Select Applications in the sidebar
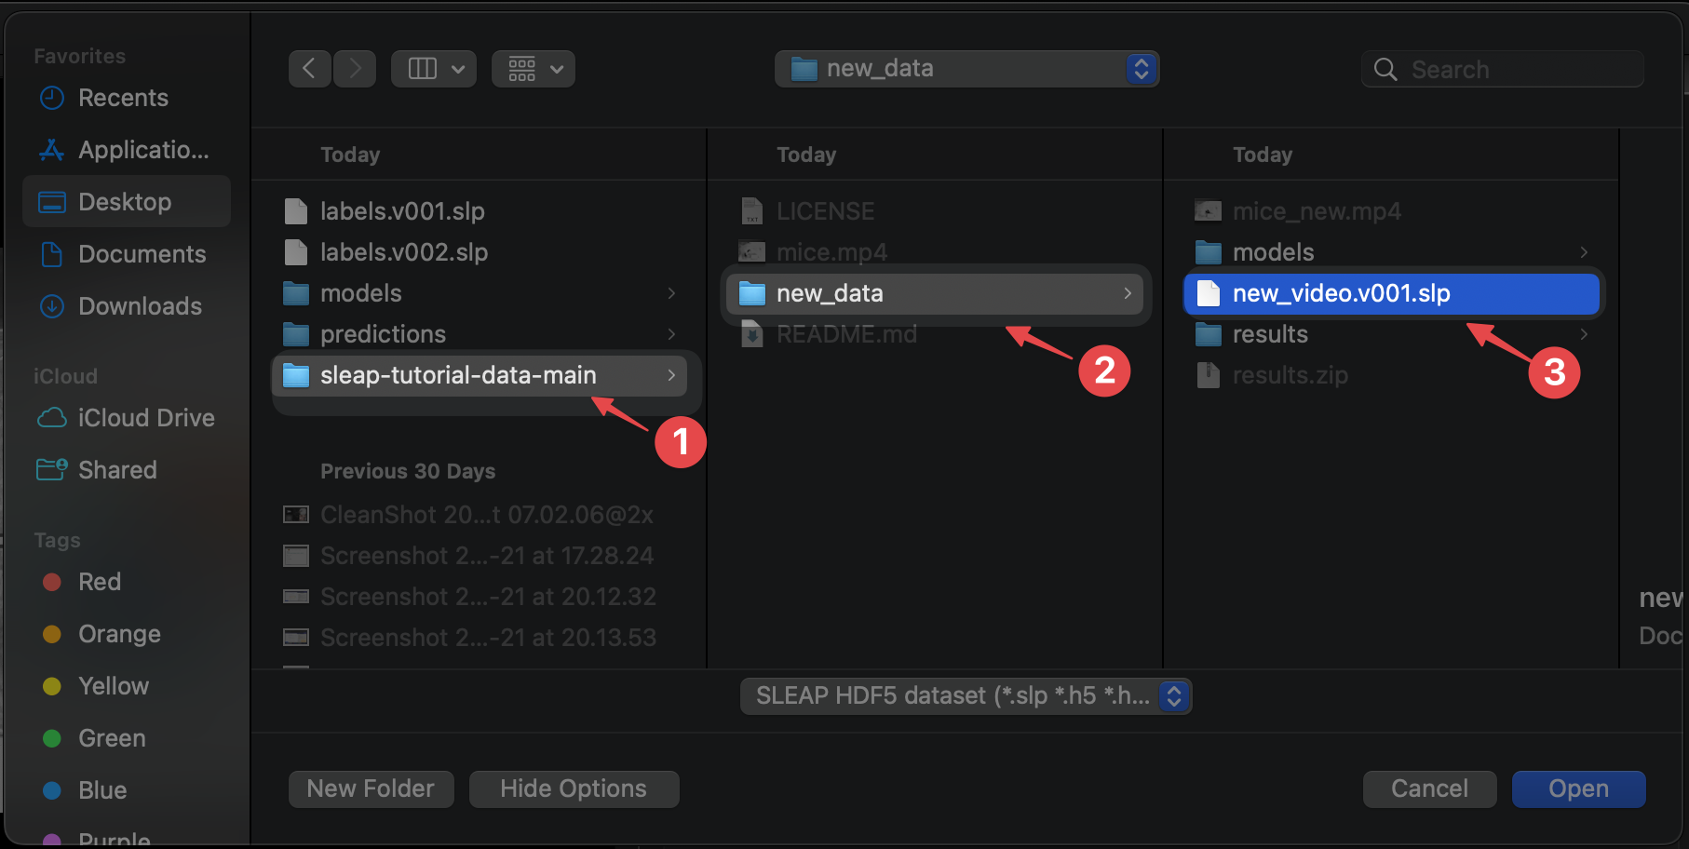Viewport: 1689px width, 849px height. pos(143,150)
